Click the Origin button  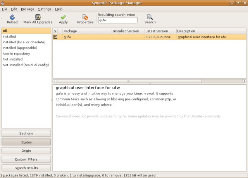tap(26, 151)
